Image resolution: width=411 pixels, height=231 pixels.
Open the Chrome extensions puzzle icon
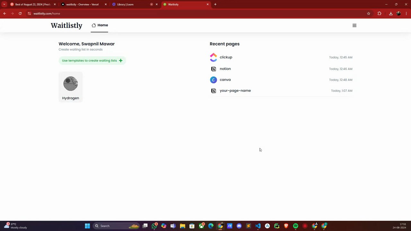pos(380,13)
